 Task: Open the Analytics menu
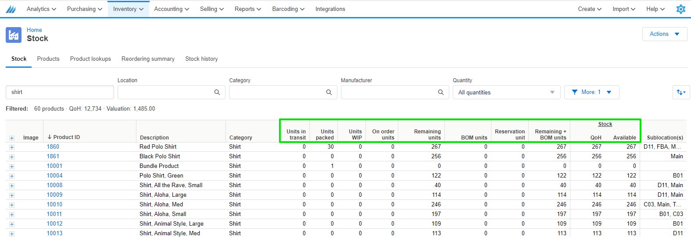pyautogui.click(x=41, y=9)
